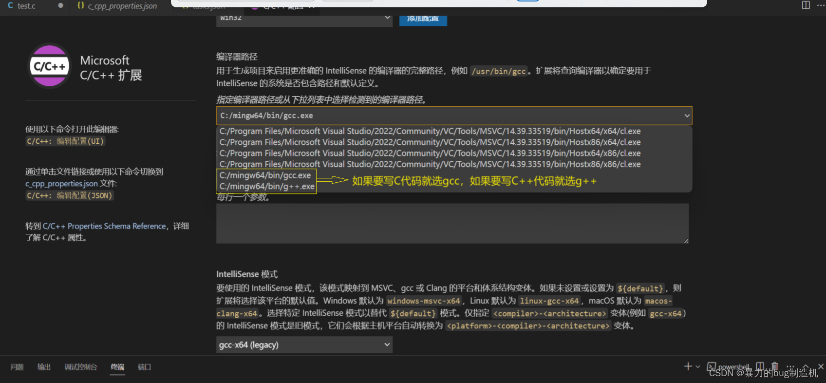
Task: Close the bottom panel with the X
Action: coord(821,366)
